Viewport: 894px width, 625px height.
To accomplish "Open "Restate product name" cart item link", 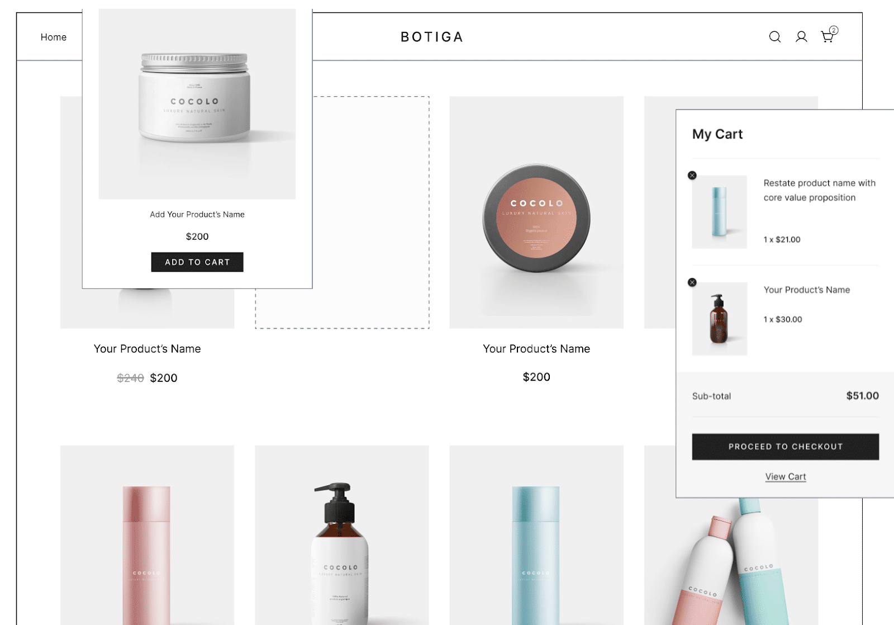I will point(819,190).
